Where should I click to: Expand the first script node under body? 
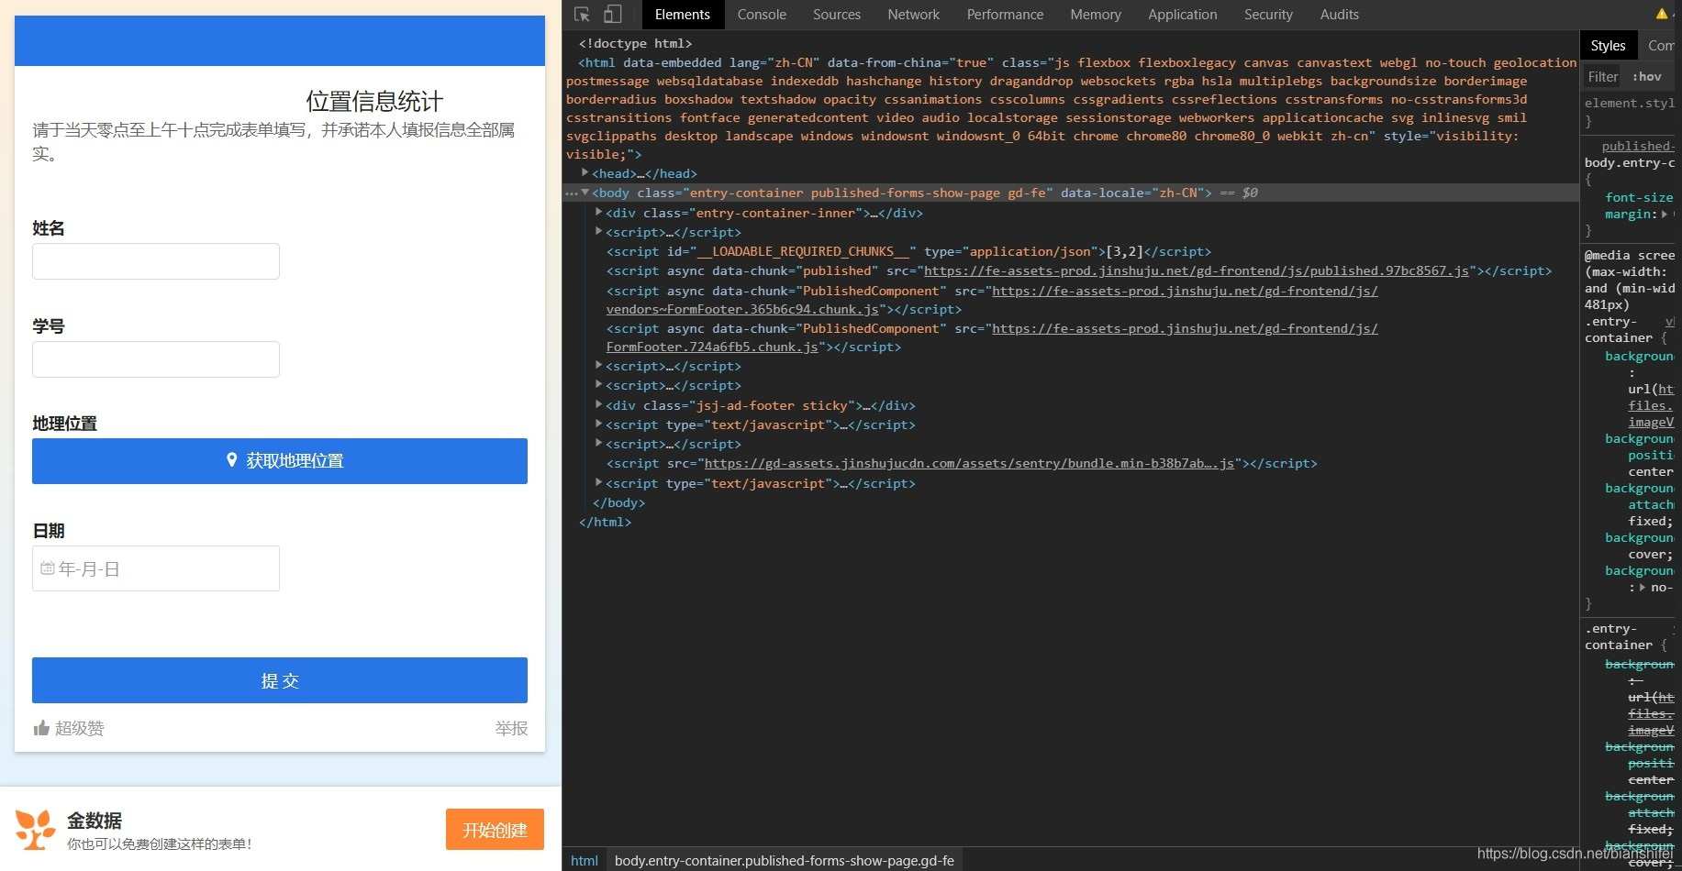[598, 231]
